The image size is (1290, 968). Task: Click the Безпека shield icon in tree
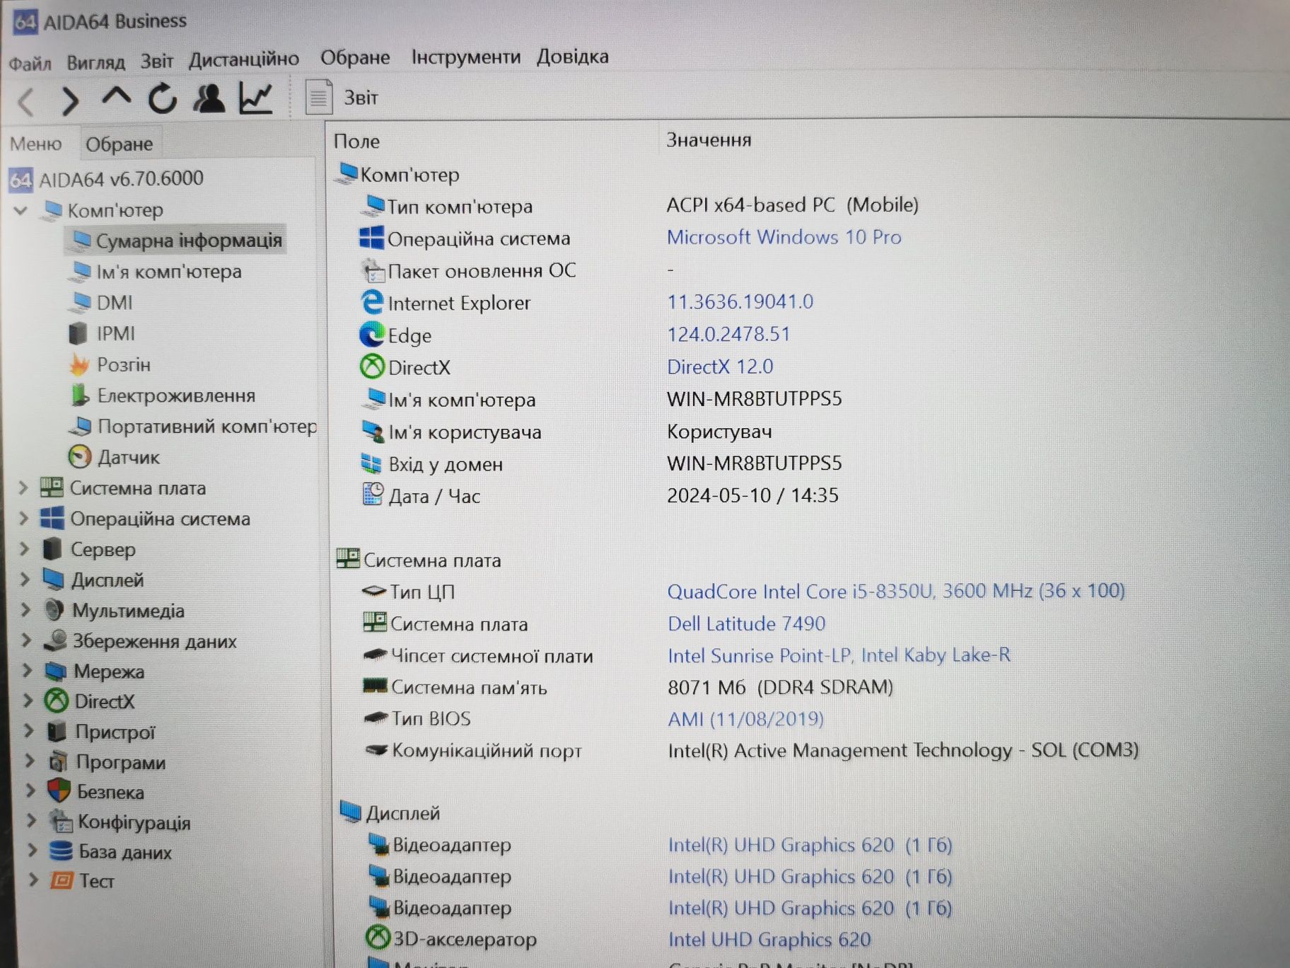[59, 790]
